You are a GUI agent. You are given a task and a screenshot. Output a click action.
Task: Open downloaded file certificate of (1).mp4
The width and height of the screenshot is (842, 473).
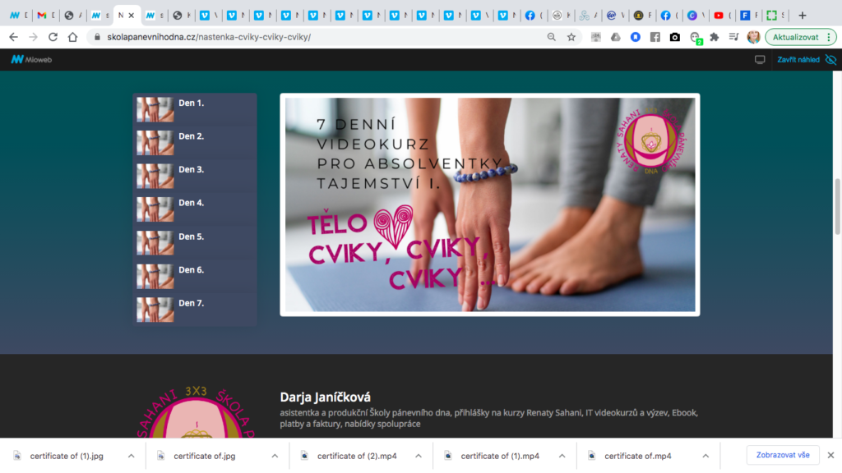500,456
